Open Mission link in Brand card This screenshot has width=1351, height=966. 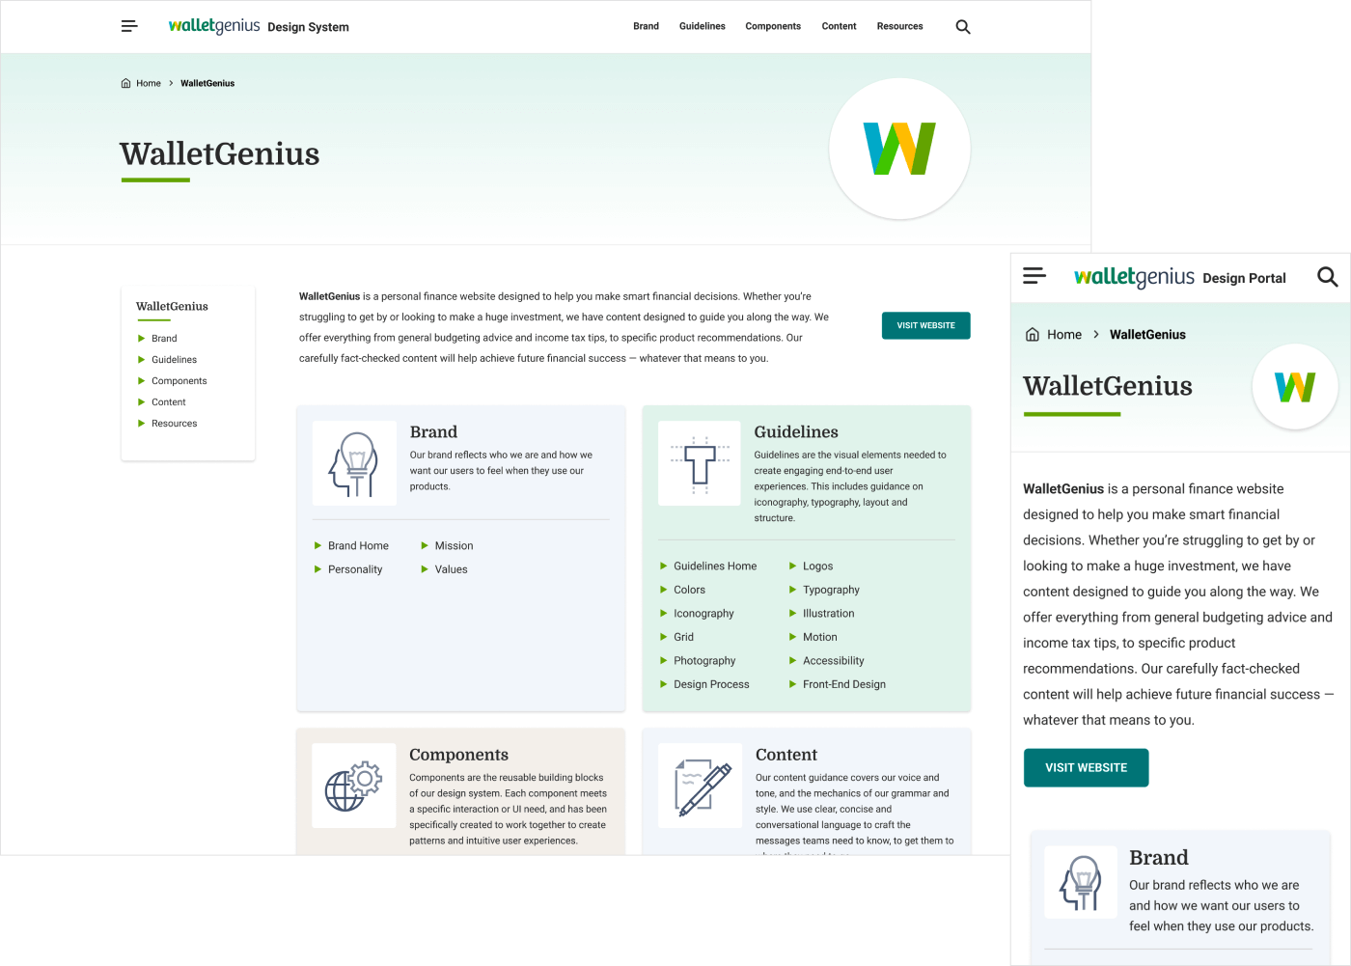click(454, 546)
